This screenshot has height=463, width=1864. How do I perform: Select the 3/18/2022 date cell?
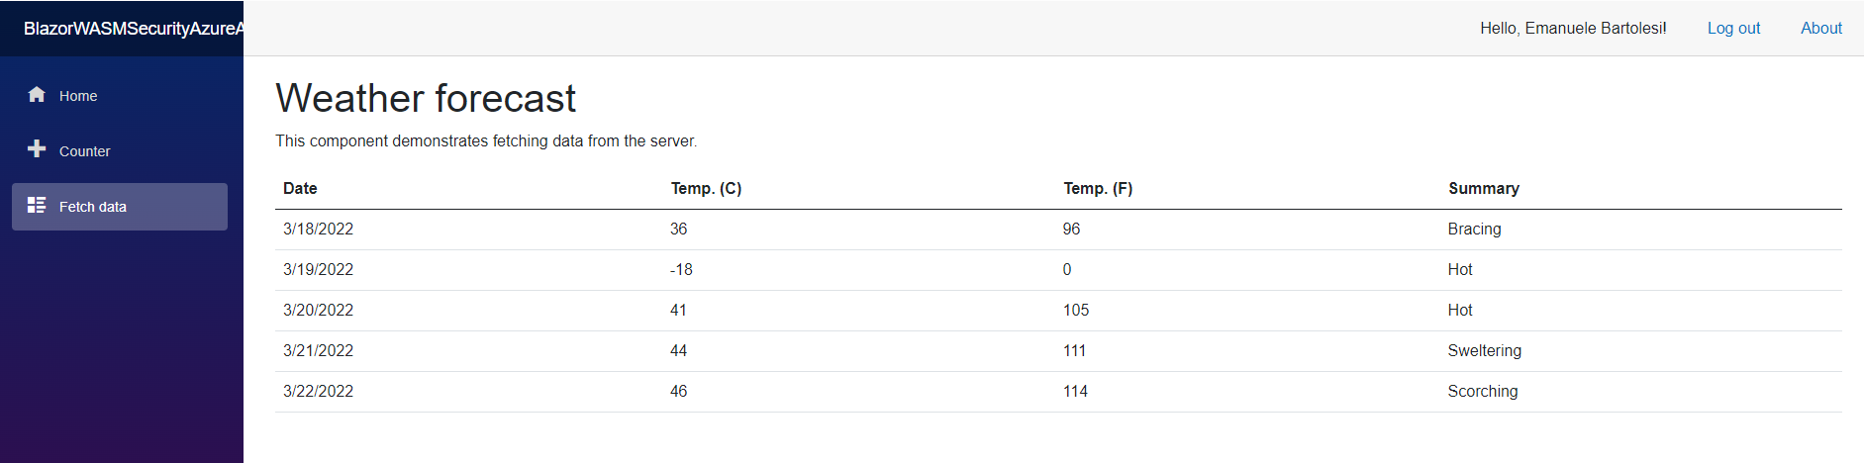pyautogui.click(x=318, y=230)
